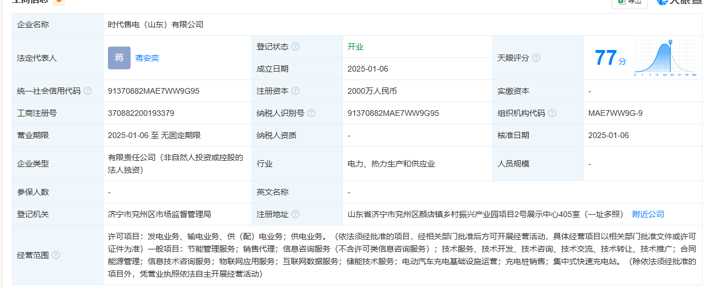The height and width of the screenshot is (288, 707).
Task: Click the help icon next to 注册地址
Action: pyautogui.click(x=295, y=214)
